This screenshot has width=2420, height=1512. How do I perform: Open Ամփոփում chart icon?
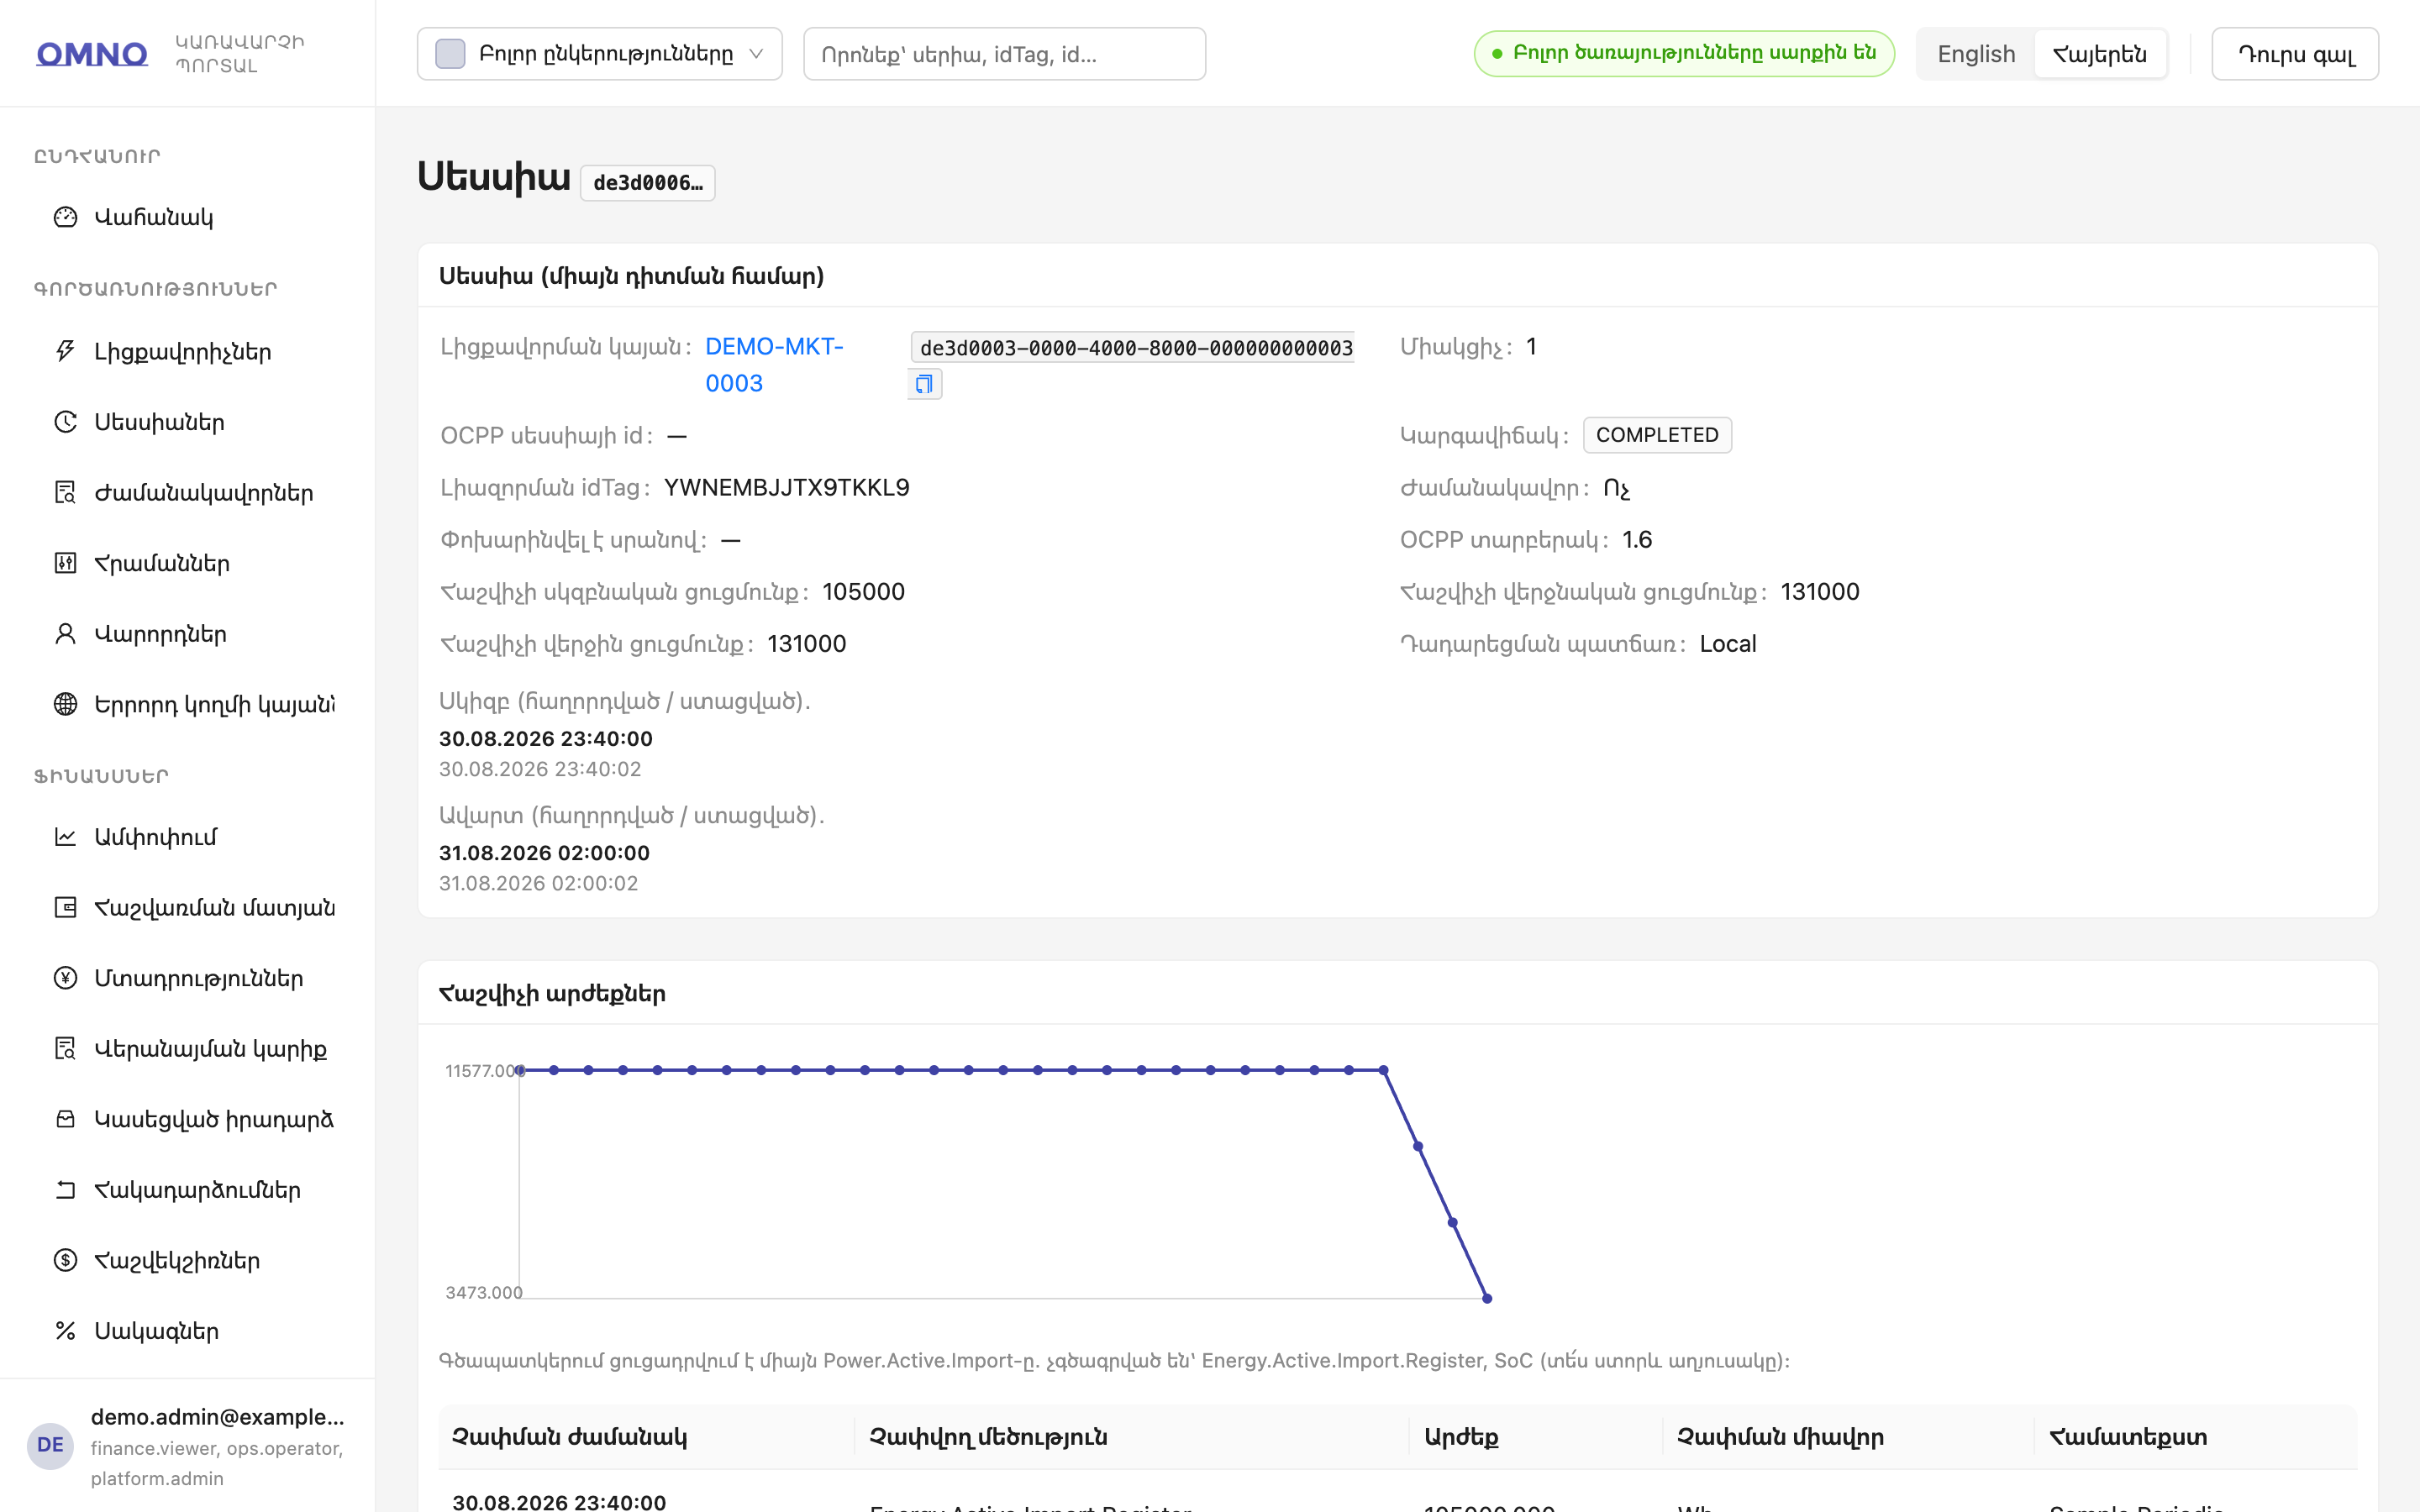[x=65, y=836]
